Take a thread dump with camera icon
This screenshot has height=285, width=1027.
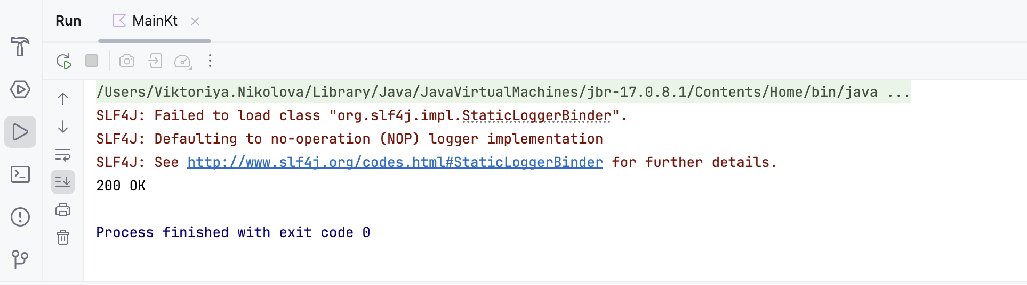127,61
